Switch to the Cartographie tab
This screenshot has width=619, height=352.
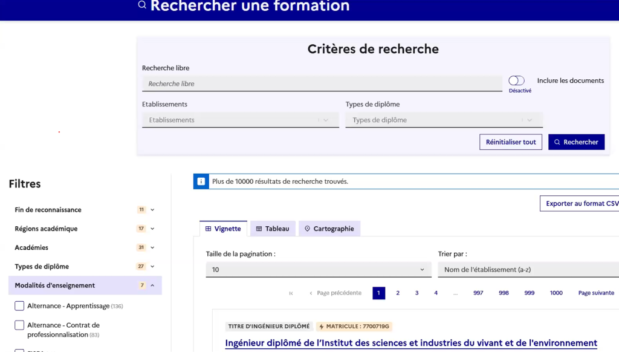pos(329,229)
